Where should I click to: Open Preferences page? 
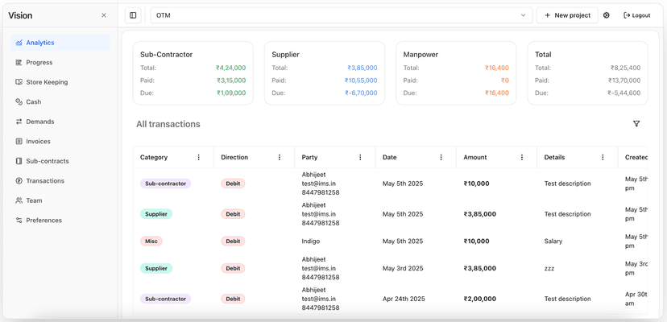point(60,221)
